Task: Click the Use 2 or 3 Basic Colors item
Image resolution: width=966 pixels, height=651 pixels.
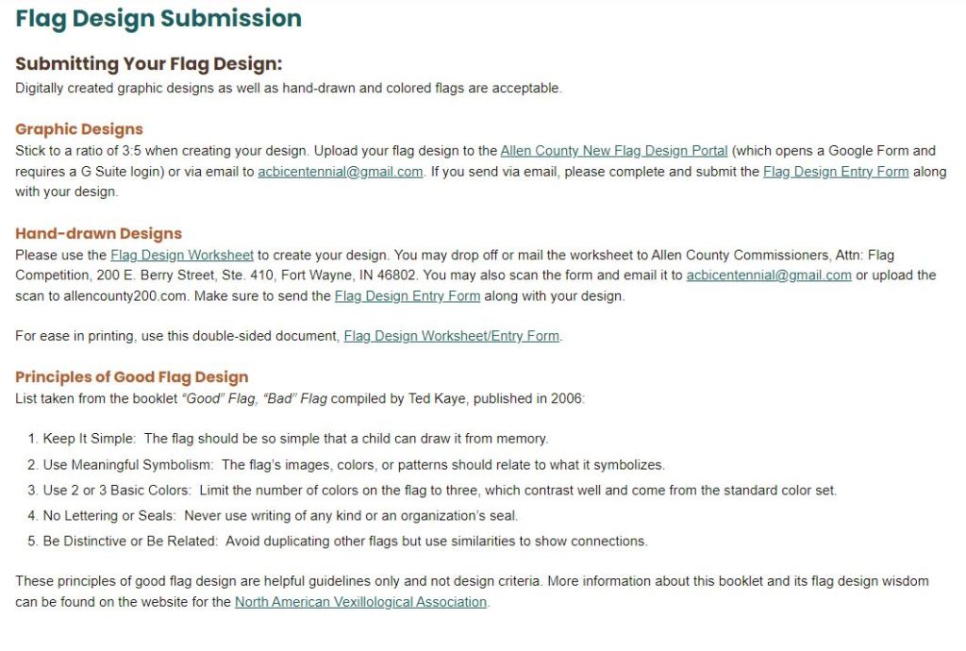Action: coord(440,491)
